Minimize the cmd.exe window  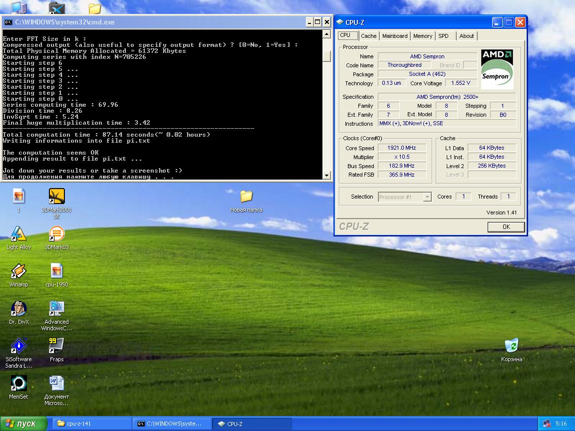coord(309,22)
